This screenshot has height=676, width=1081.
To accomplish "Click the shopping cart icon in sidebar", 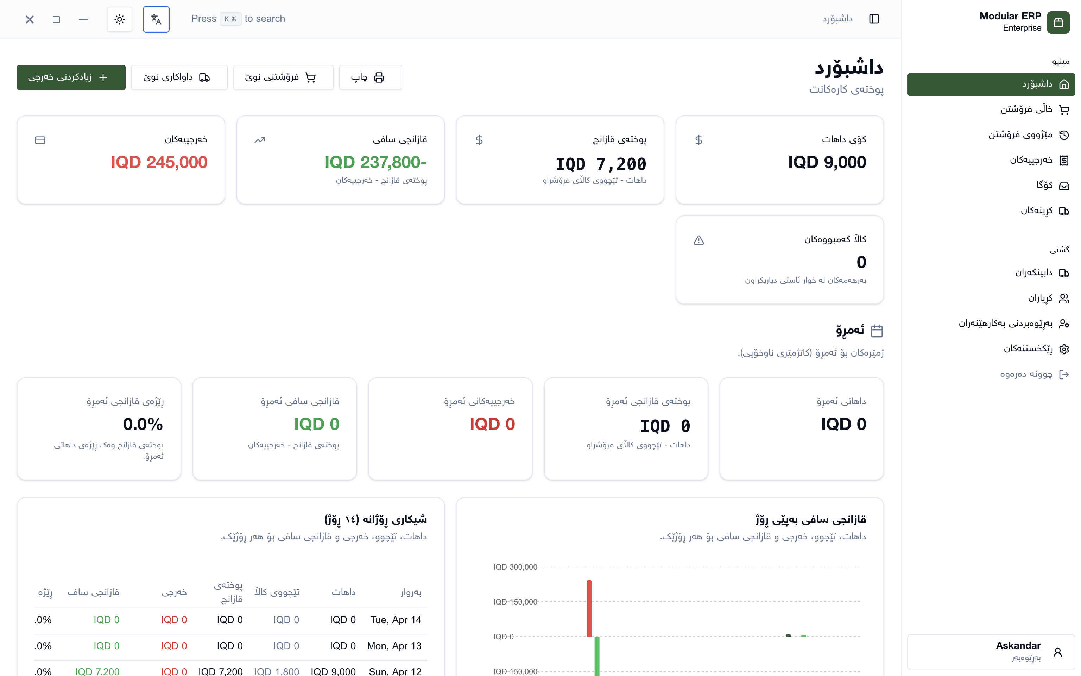I will point(1064,109).
